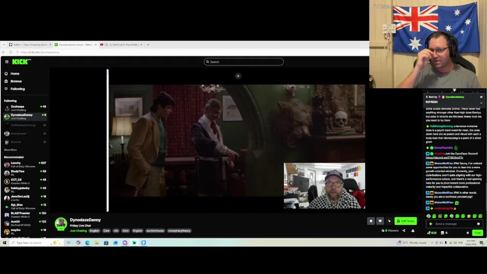The height and width of the screenshot is (274, 487).
Task: Go back with the browser back arrow
Action: 4,52
